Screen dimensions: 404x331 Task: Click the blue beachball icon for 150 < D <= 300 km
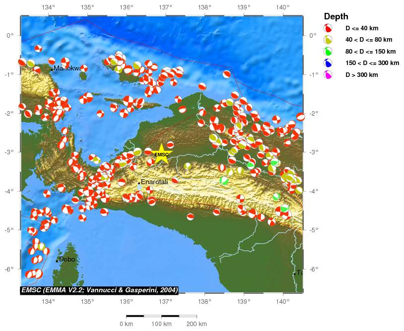328,63
